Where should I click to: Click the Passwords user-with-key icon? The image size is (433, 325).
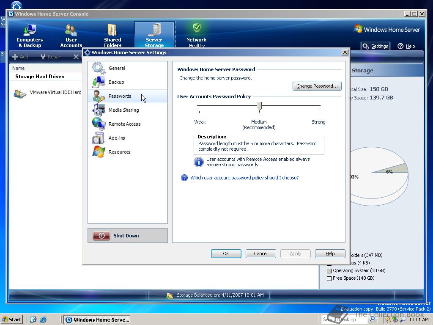(99, 96)
